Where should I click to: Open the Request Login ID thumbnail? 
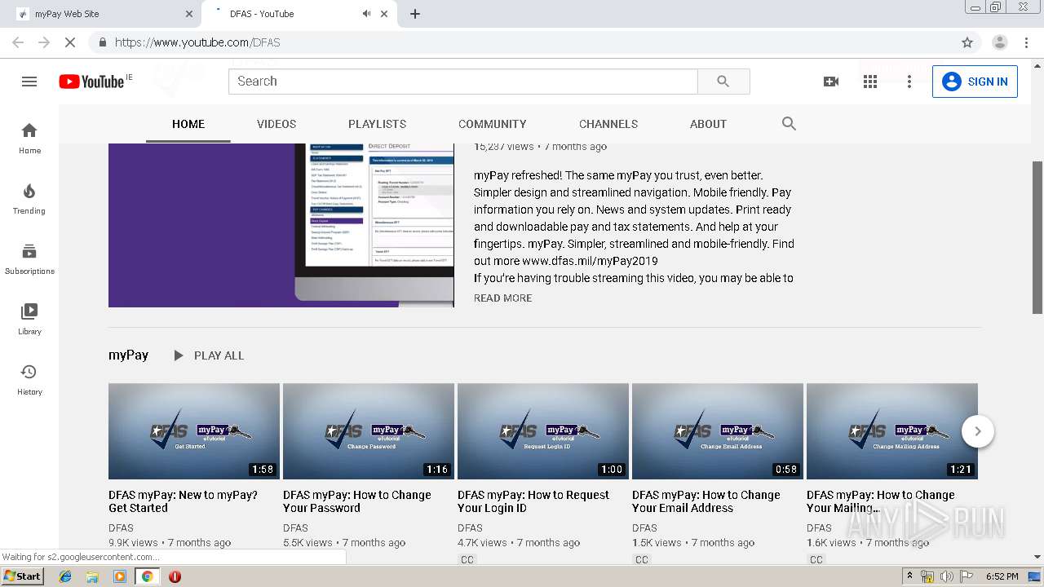543,431
